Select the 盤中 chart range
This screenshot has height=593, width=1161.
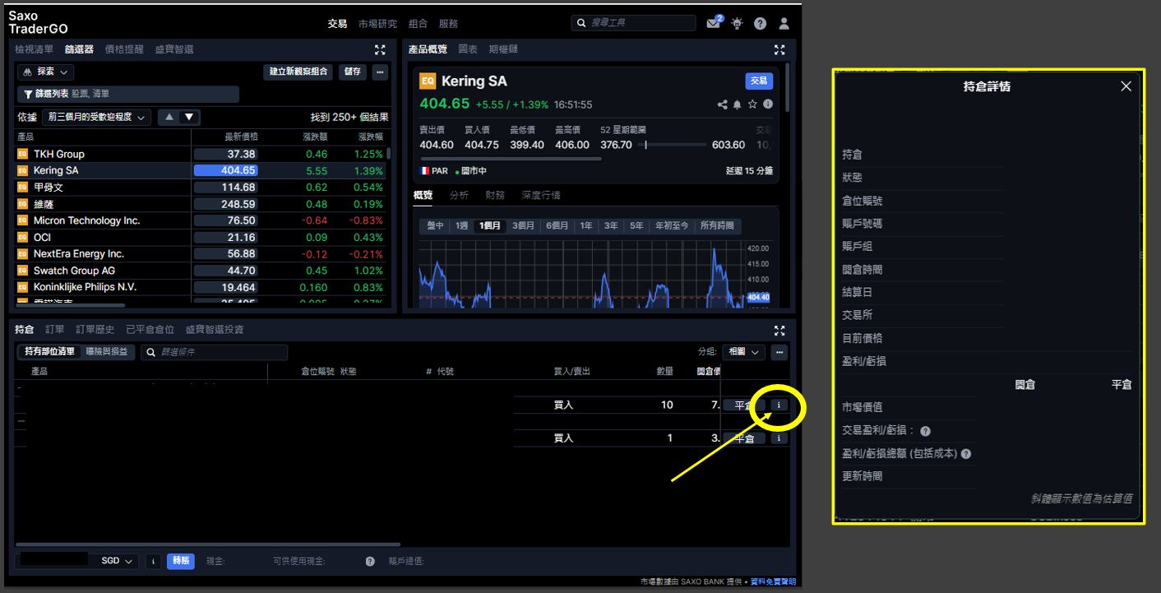435,225
